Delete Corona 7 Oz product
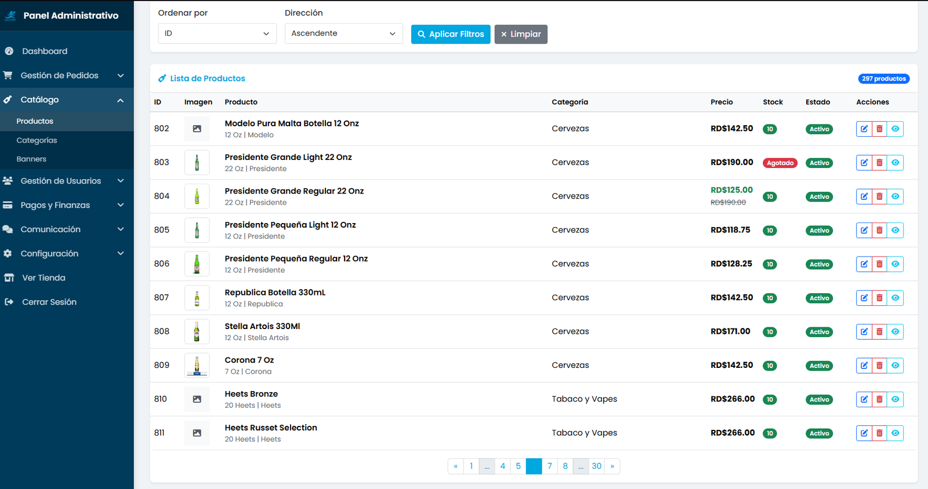This screenshot has height=489, width=928. (x=879, y=366)
